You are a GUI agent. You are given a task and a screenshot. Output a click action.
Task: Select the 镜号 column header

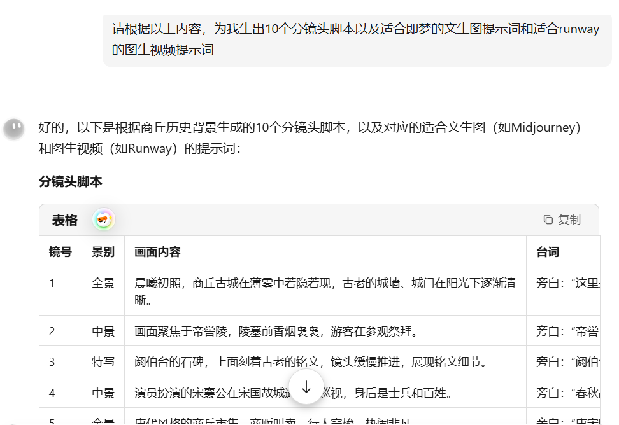(x=60, y=252)
